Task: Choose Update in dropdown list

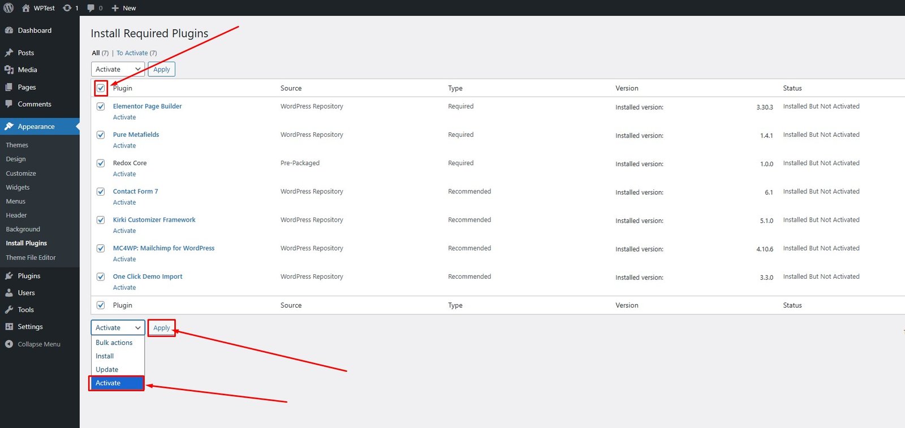Action: [x=118, y=370]
